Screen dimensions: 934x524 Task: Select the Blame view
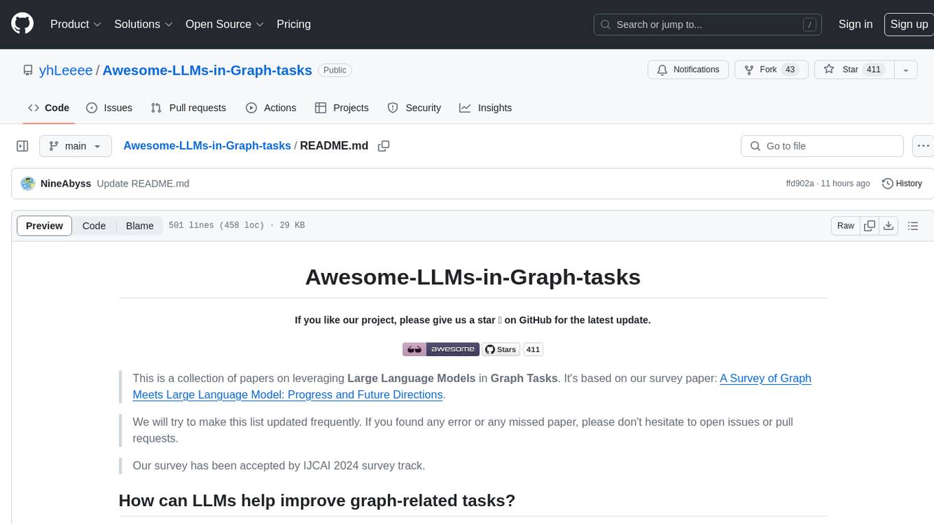[x=139, y=226]
